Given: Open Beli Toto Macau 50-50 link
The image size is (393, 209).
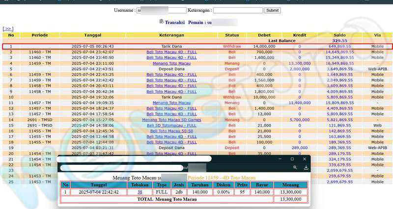Looking at the screenshot, I should click(x=171, y=131).
